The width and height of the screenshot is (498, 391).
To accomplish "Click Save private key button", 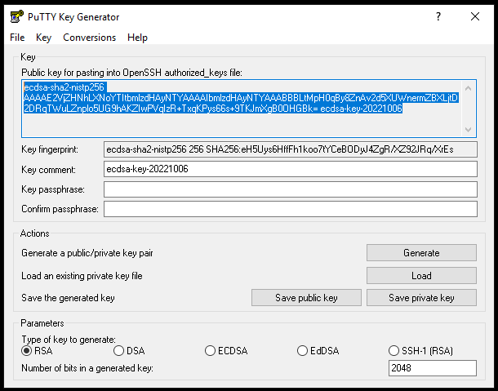I will coord(421,298).
